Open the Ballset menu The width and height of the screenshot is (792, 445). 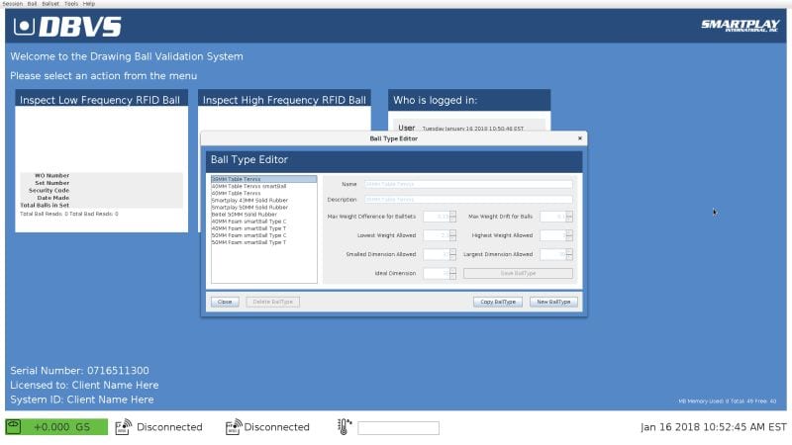pos(50,4)
